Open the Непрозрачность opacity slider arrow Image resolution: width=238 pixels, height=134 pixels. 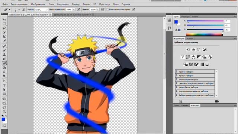point(74,10)
